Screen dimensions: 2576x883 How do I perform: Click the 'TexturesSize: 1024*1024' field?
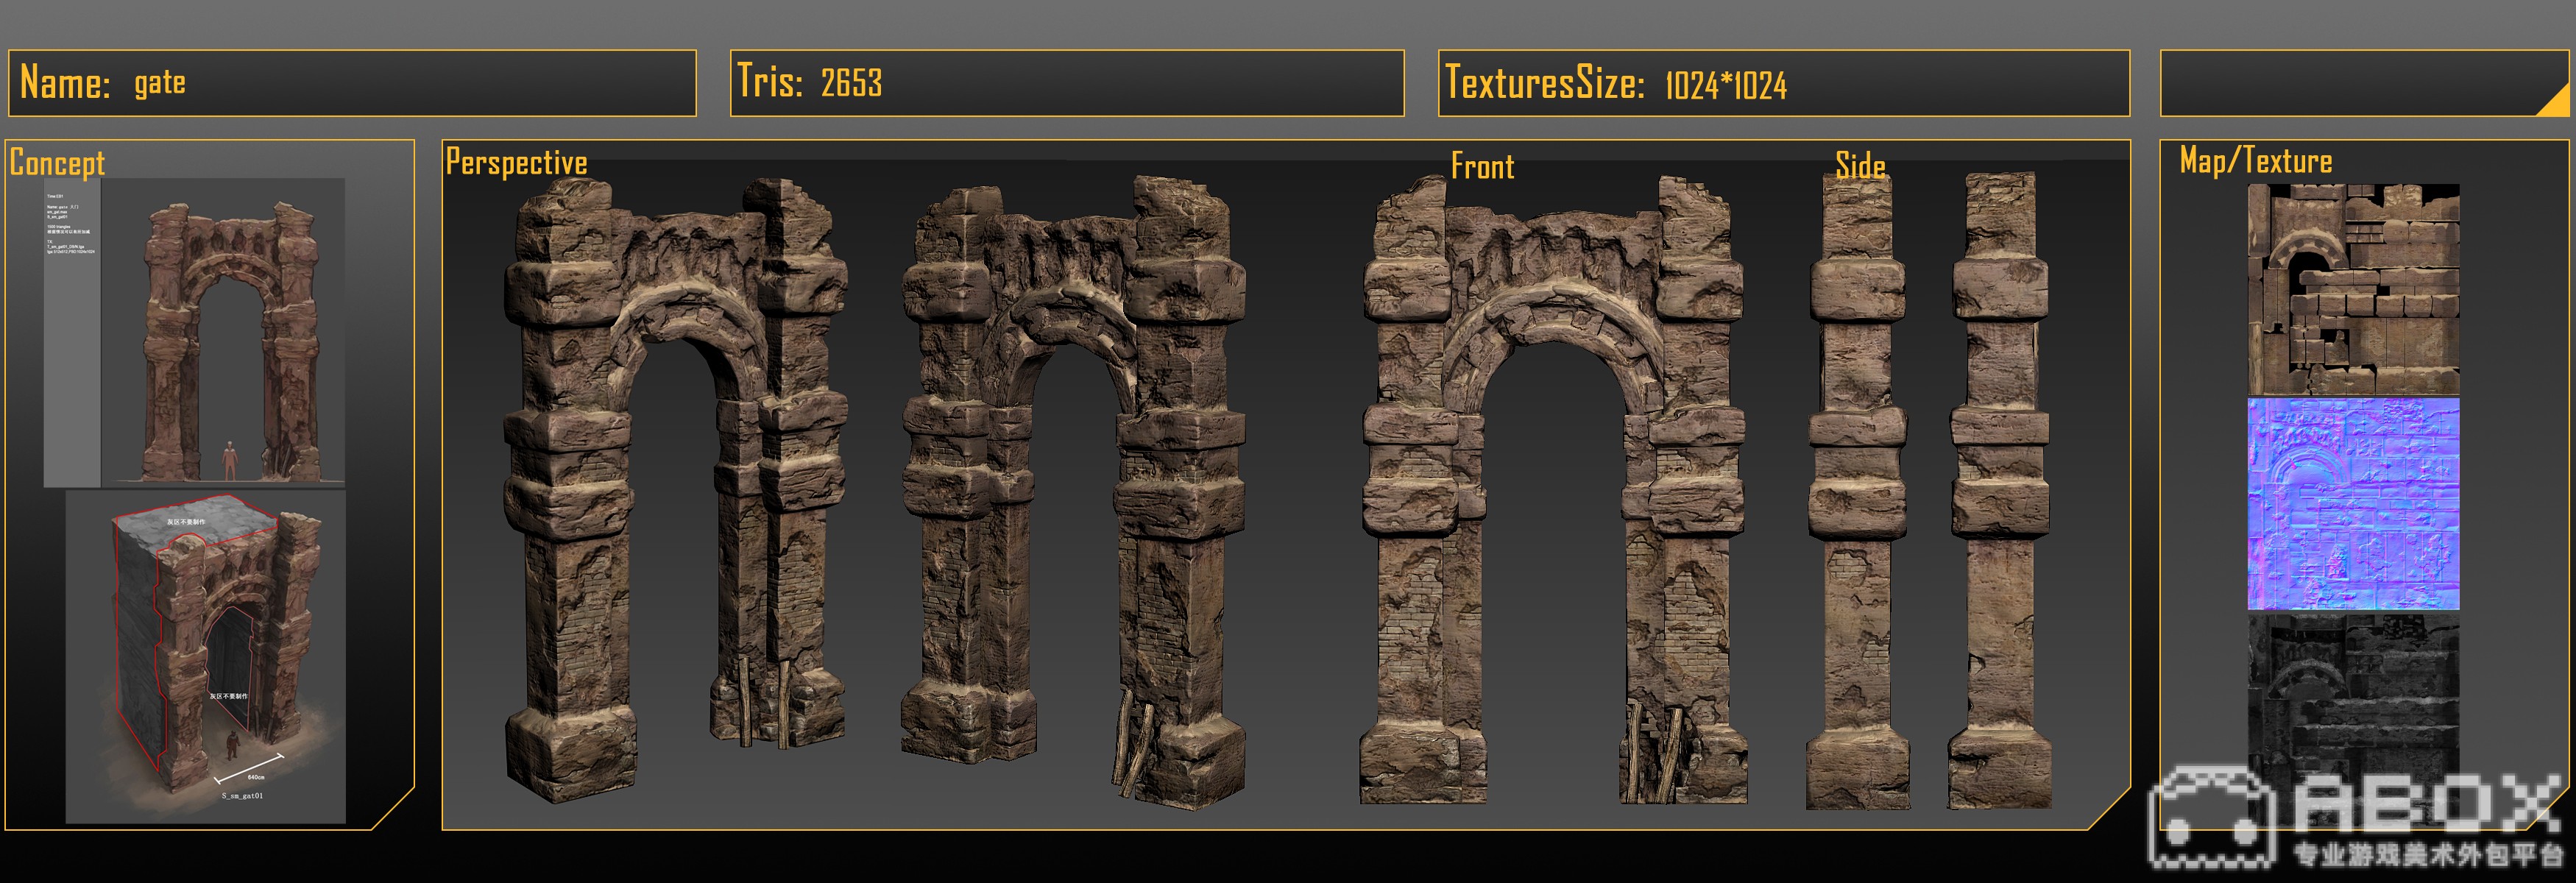click(1784, 83)
